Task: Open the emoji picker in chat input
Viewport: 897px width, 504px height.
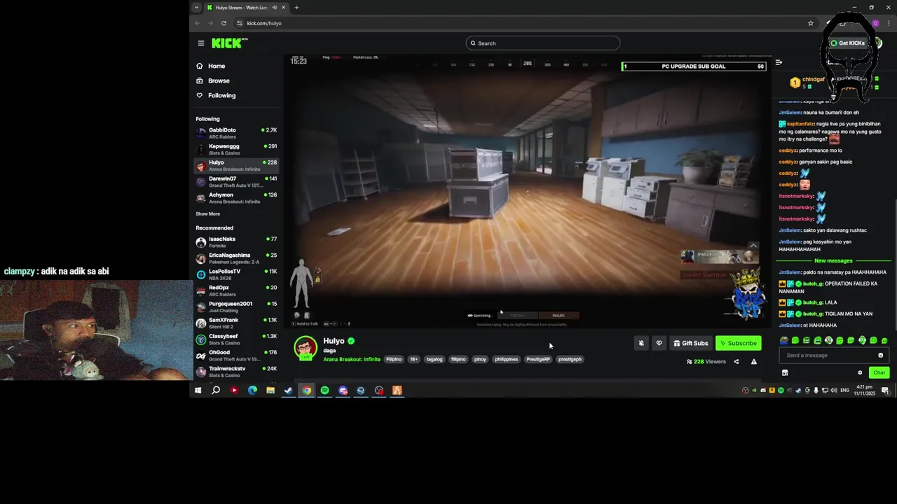Action: (x=881, y=355)
